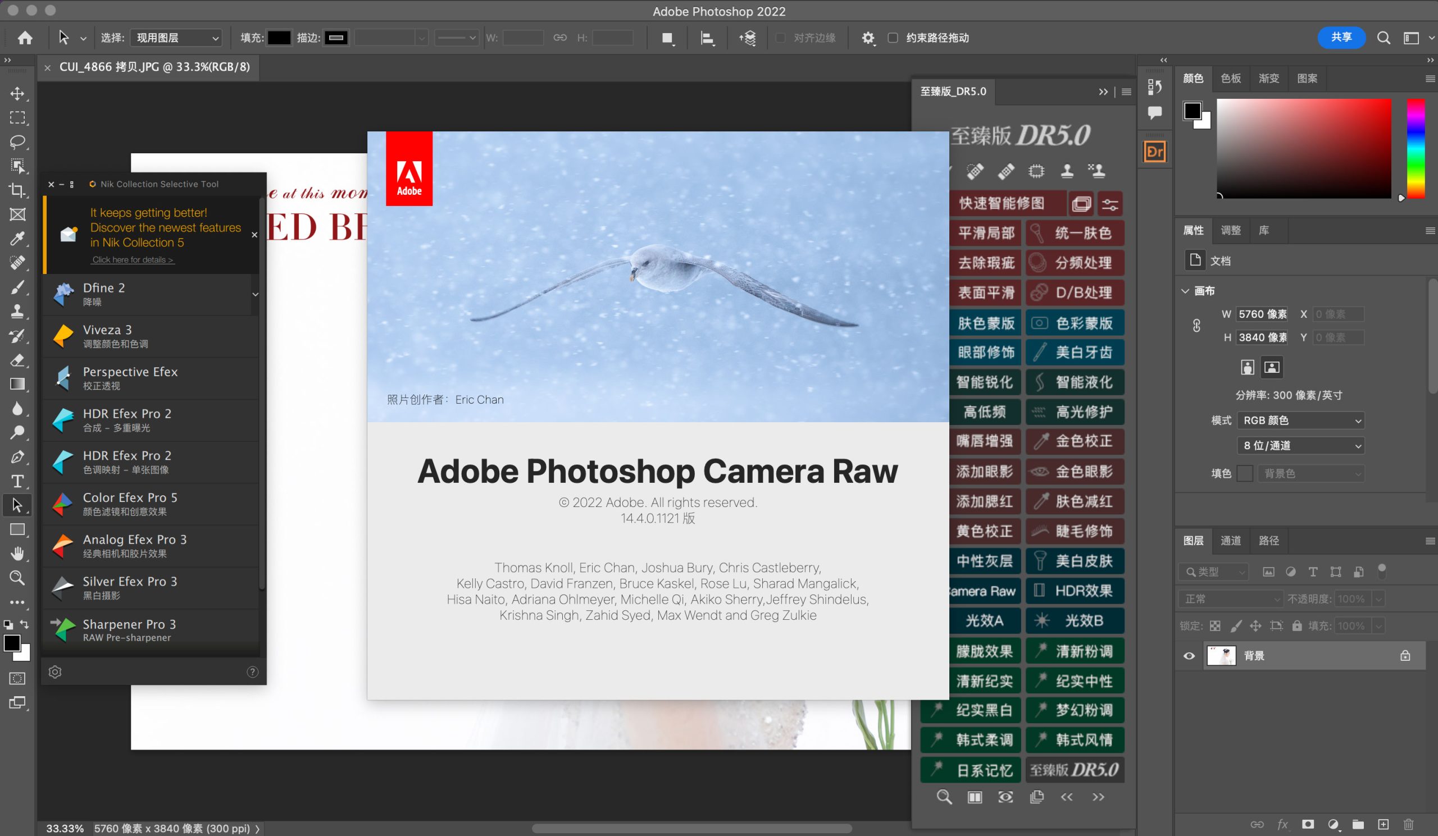
Task: Open the 现用图层 selection dropdown
Action: pyautogui.click(x=176, y=38)
